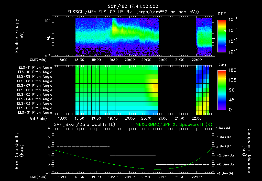Select the ELS-03 Pitch Angle row label
This screenshot has height=181, width=262.
click(35, 104)
